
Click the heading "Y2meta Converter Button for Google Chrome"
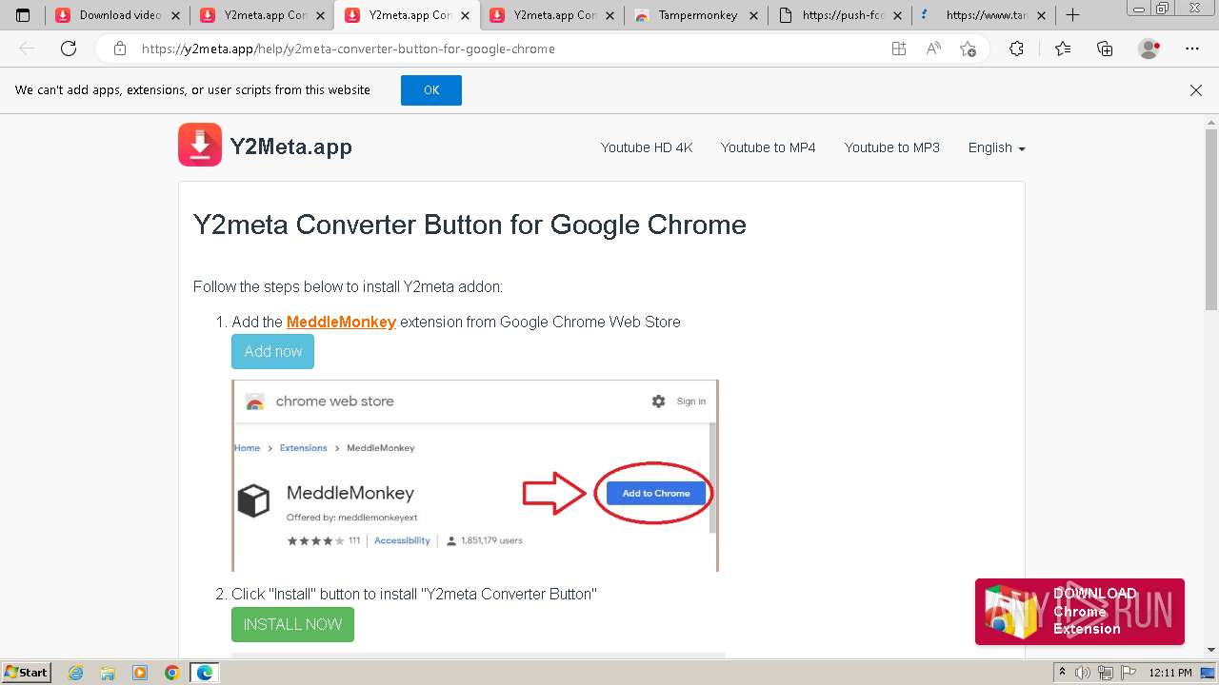470,225
